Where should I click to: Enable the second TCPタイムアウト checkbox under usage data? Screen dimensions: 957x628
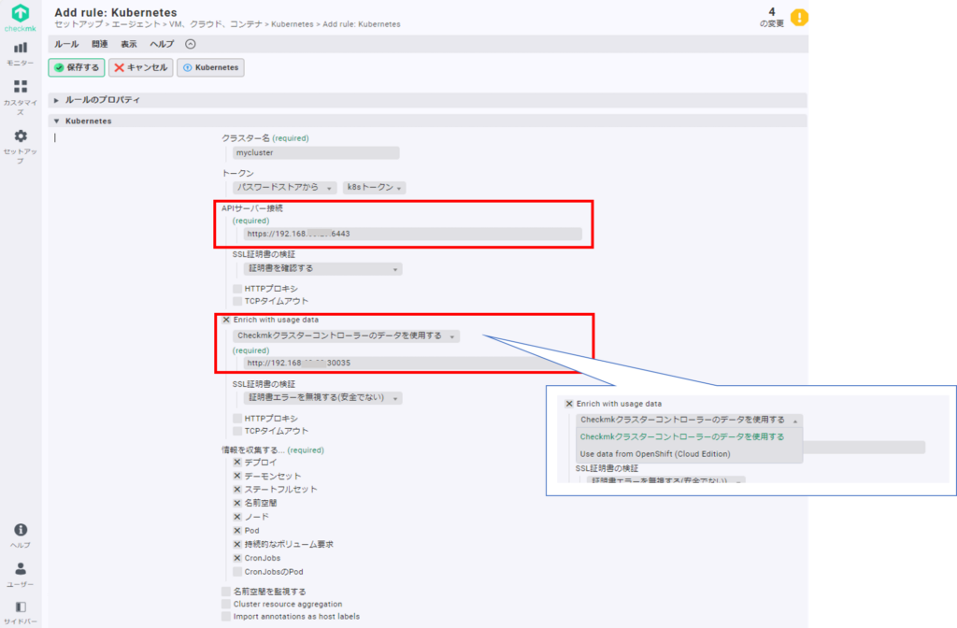click(x=237, y=431)
